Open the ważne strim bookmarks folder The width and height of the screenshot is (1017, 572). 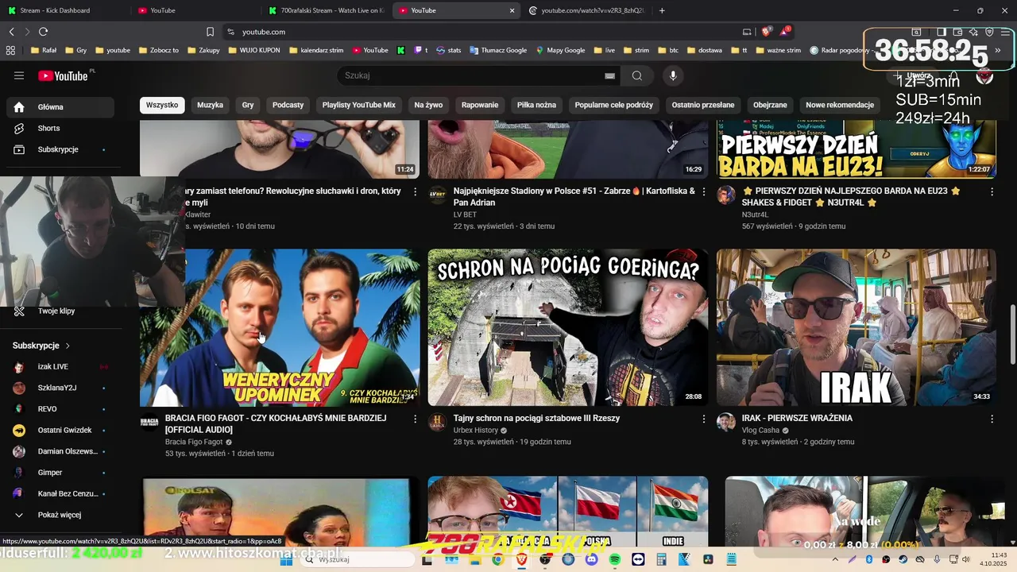coord(777,50)
